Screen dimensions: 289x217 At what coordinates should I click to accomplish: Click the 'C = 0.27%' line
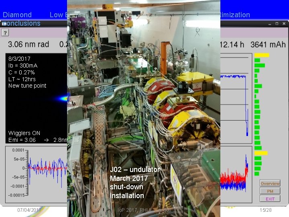click(x=22, y=72)
